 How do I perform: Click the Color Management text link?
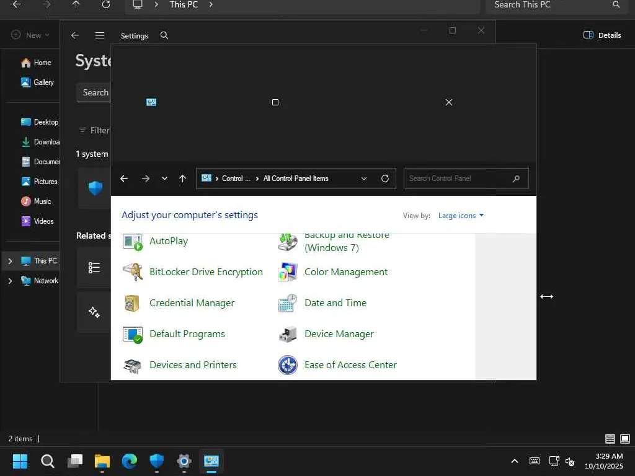click(346, 272)
